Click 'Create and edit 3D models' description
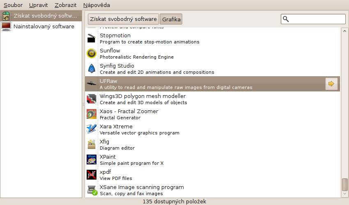Screen dimensions: 349x205 pyautogui.click(x=143, y=103)
